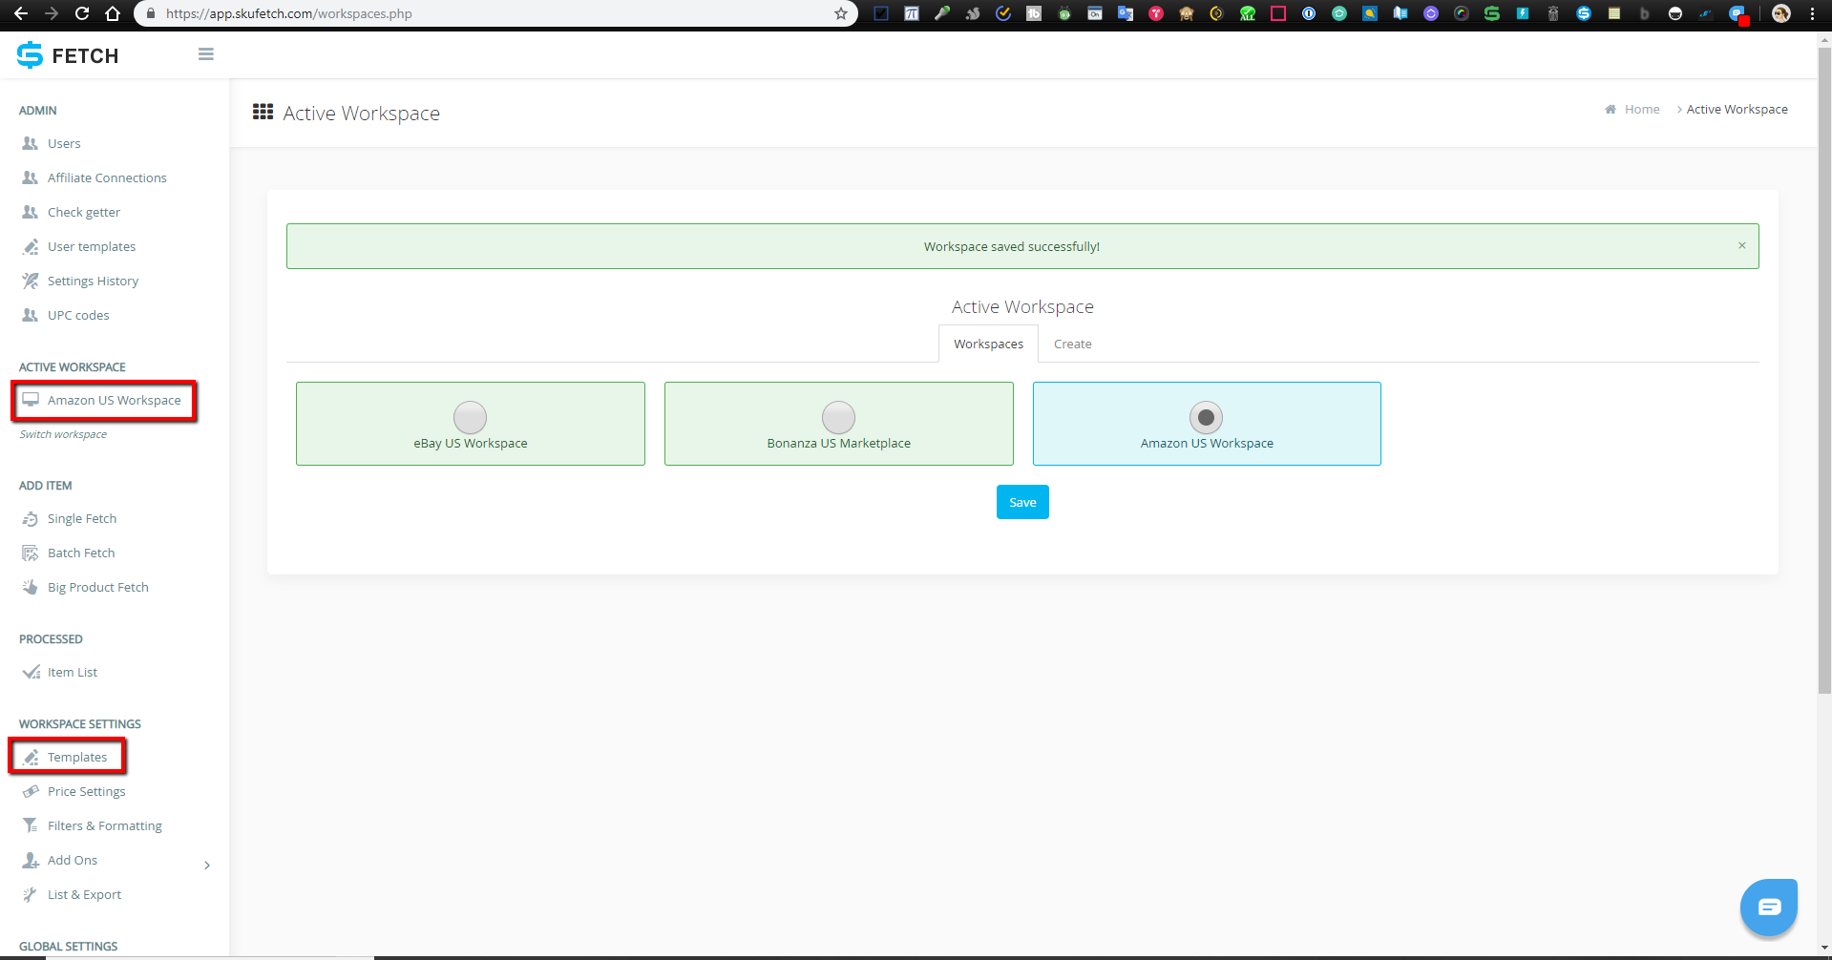This screenshot has height=960, width=1832.
Task: Click the Active Workspace breadcrumb text
Action: [x=1737, y=109]
